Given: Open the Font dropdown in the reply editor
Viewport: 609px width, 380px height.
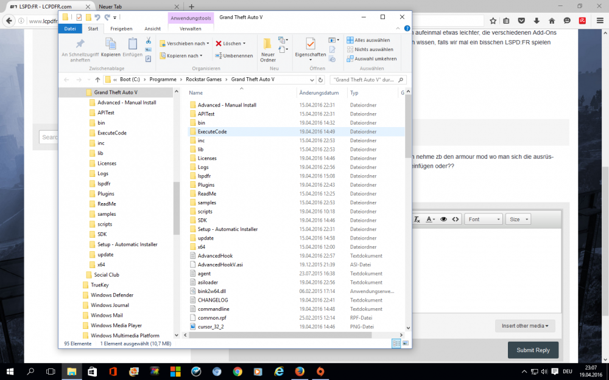Looking at the screenshot, I should pos(483,219).
